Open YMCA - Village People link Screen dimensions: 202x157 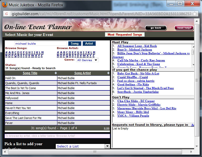pos(133,116)
